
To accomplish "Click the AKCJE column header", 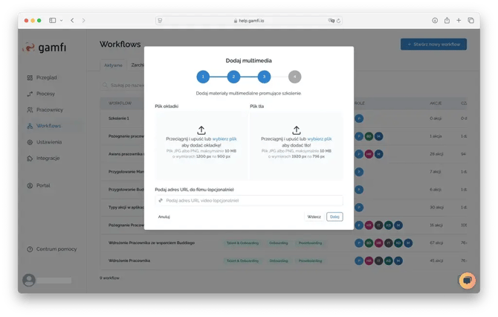I will pyautogui.click(x=436, y=103).
